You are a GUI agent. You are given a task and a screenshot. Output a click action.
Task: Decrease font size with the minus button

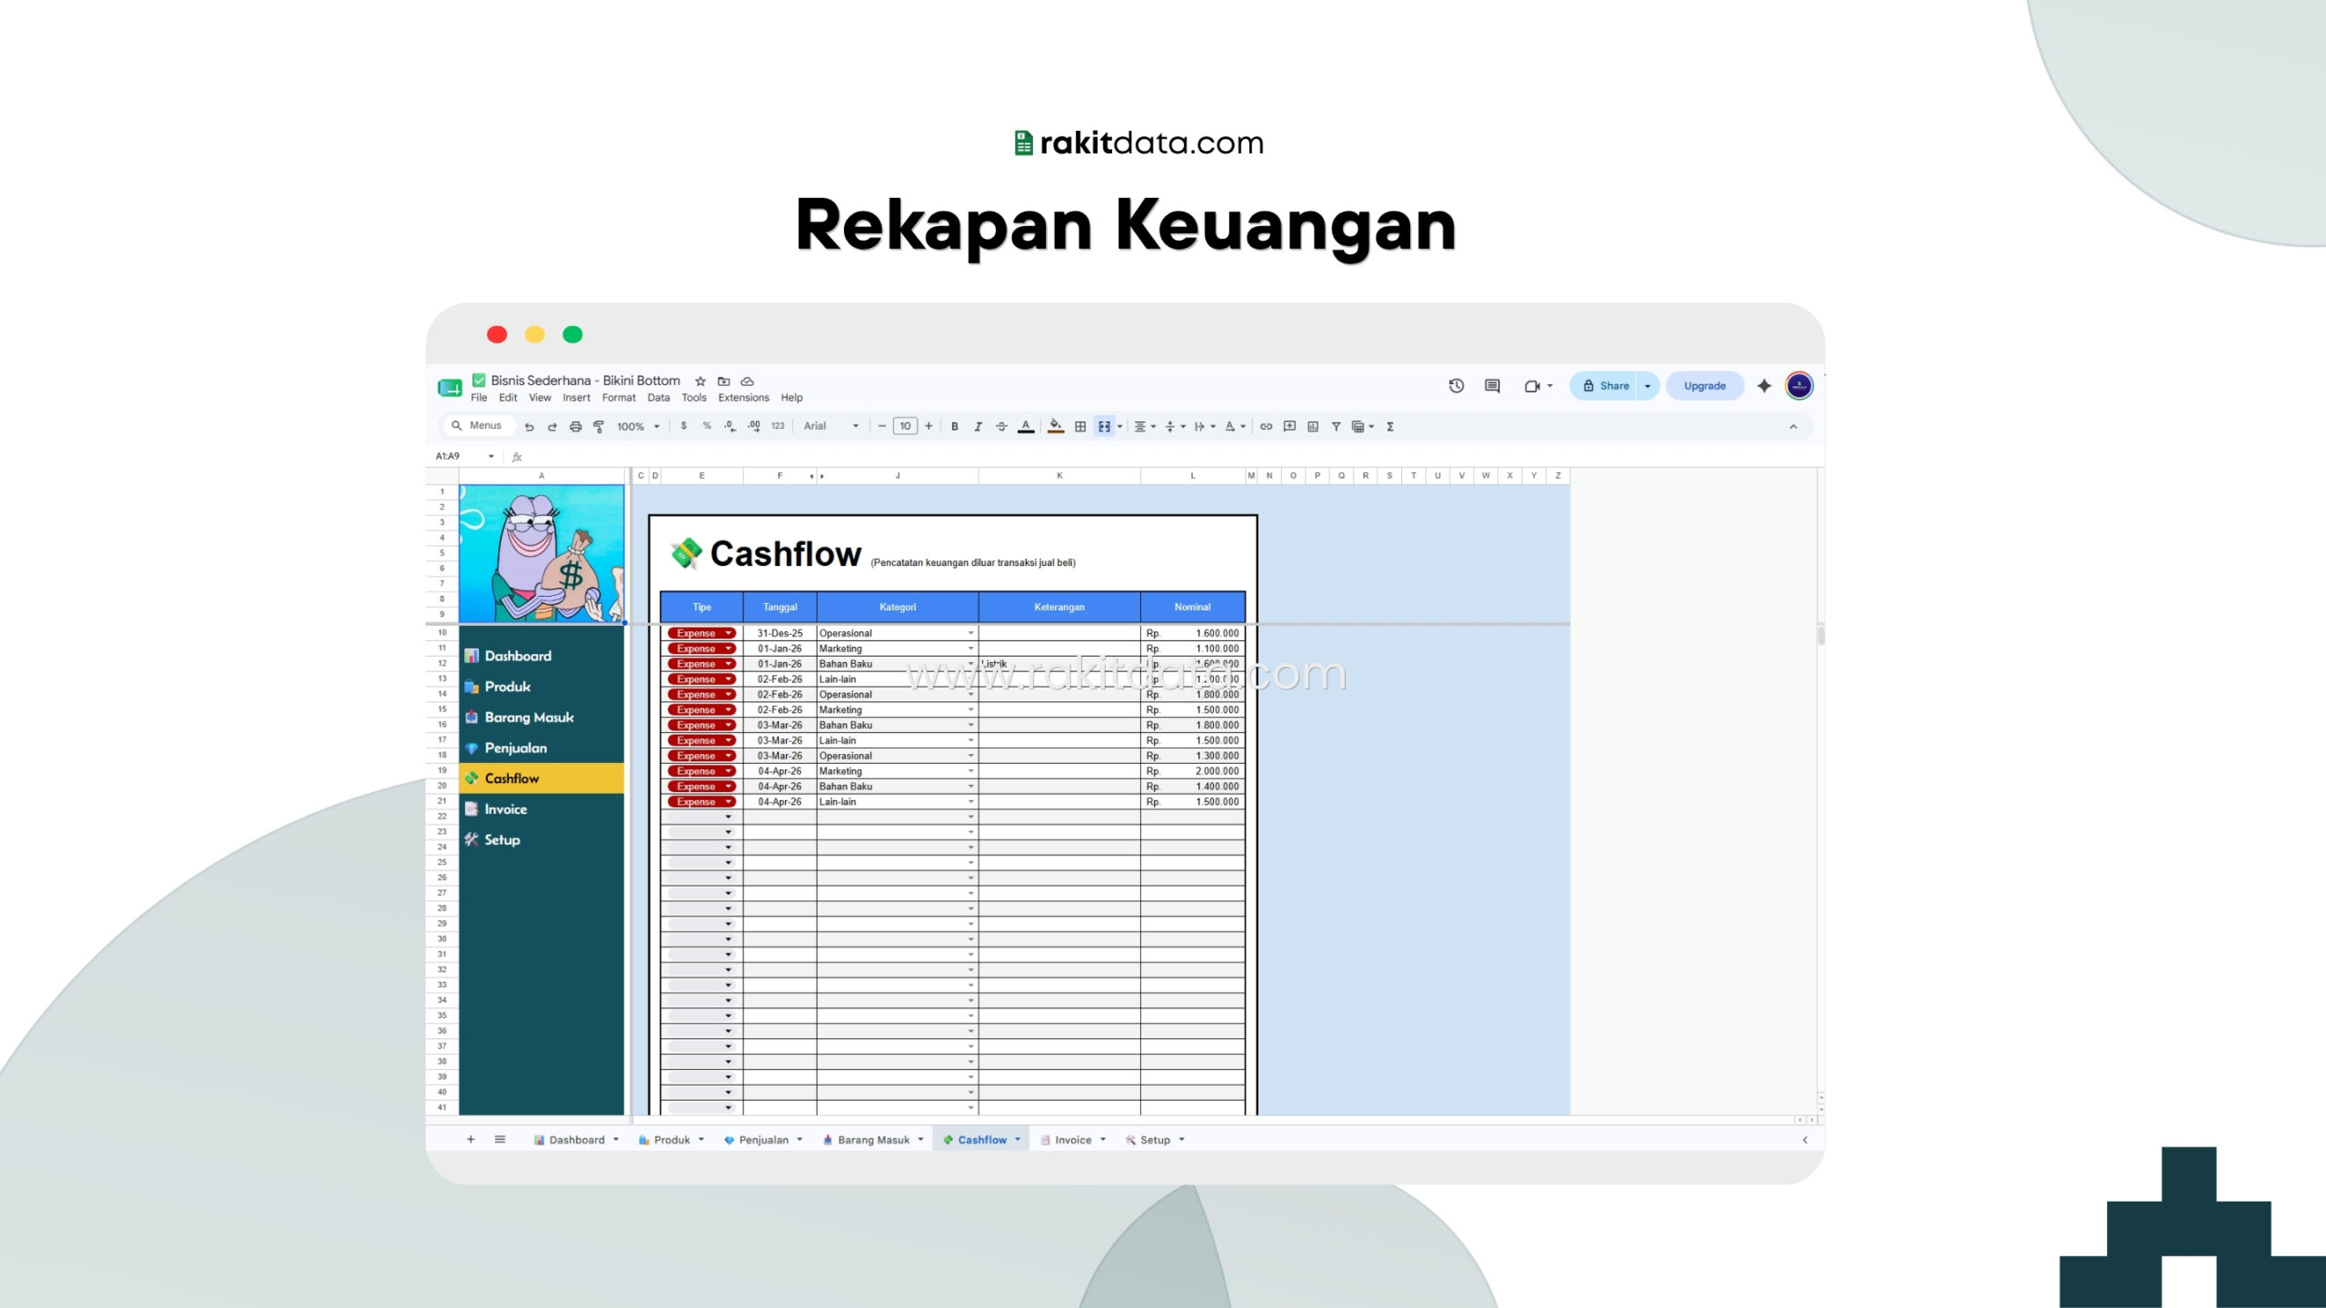881,426
